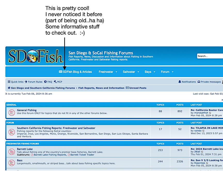
Task: Go to last post by monstahfish icon
Action: pyautogui.click(x=210, y=113)
